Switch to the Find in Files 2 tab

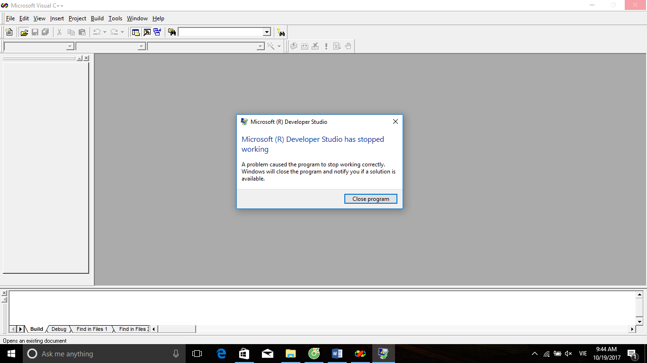(133, 329)
